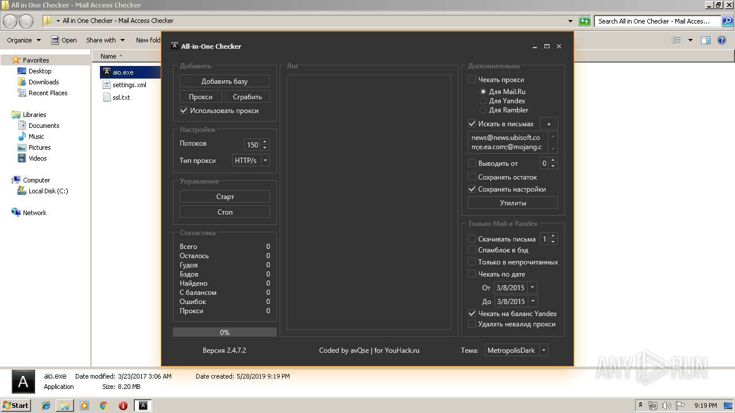This screenshot has height=413, width=735.
Task: Open Desktop in the navigation pane
Action: click(x=40, y=71)
